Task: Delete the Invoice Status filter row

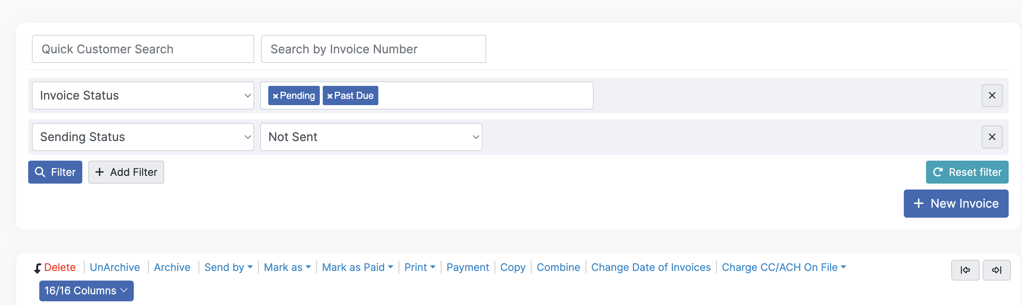Action: click(x=992, y=95)
